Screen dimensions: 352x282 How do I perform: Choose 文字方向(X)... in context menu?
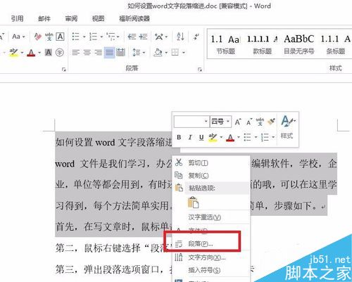point(211,257)
